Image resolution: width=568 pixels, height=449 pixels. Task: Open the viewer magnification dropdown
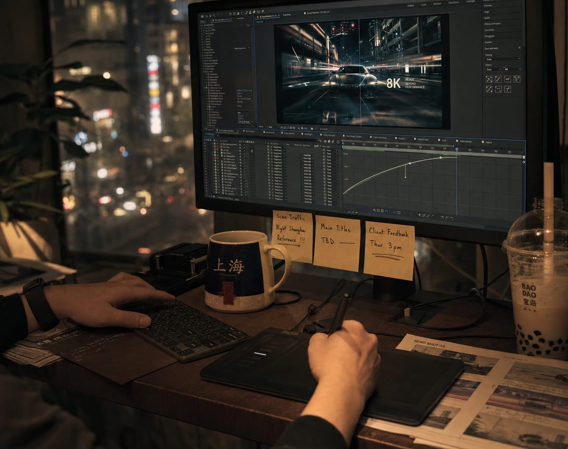click(x=262, y=127)
